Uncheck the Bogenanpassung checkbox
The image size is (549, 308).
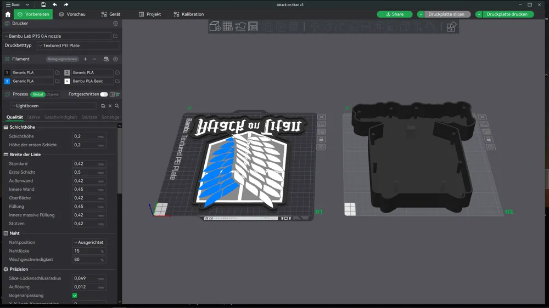(75, 295)
